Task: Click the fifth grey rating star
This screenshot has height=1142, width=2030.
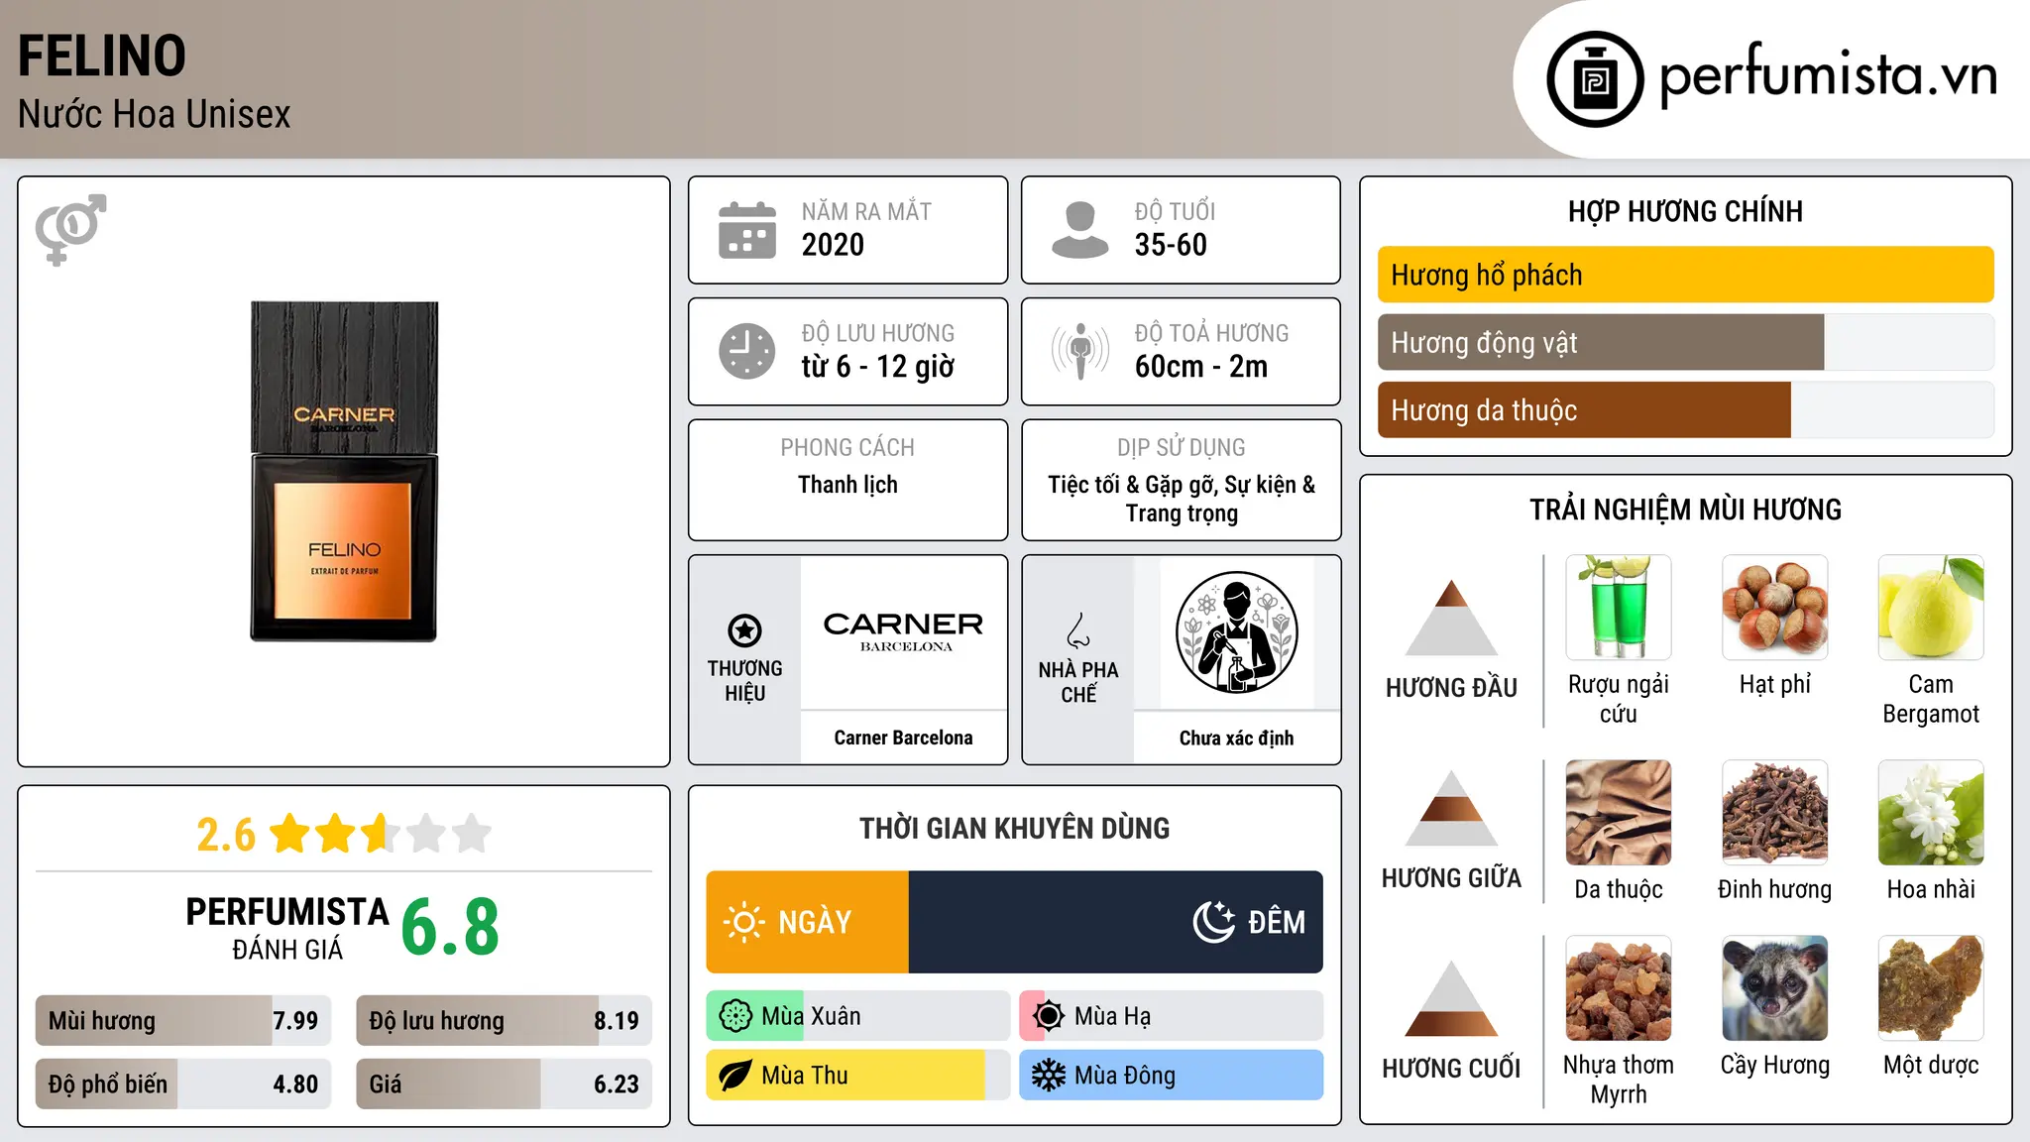Action: click(x=473, y=834)
